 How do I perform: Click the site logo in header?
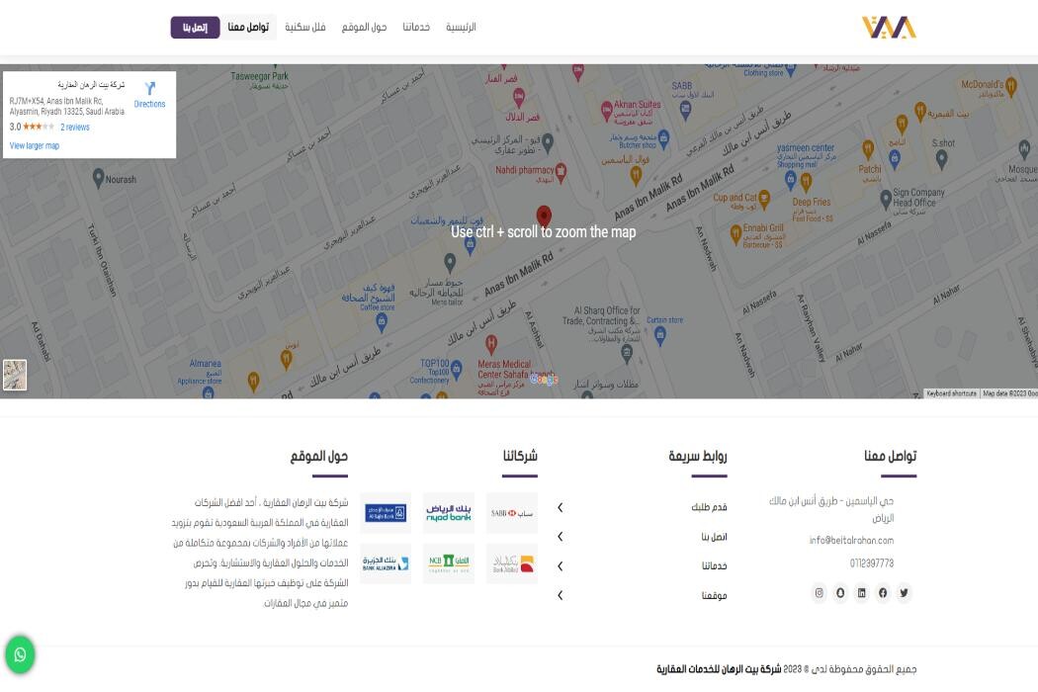(x=889, y=28)
